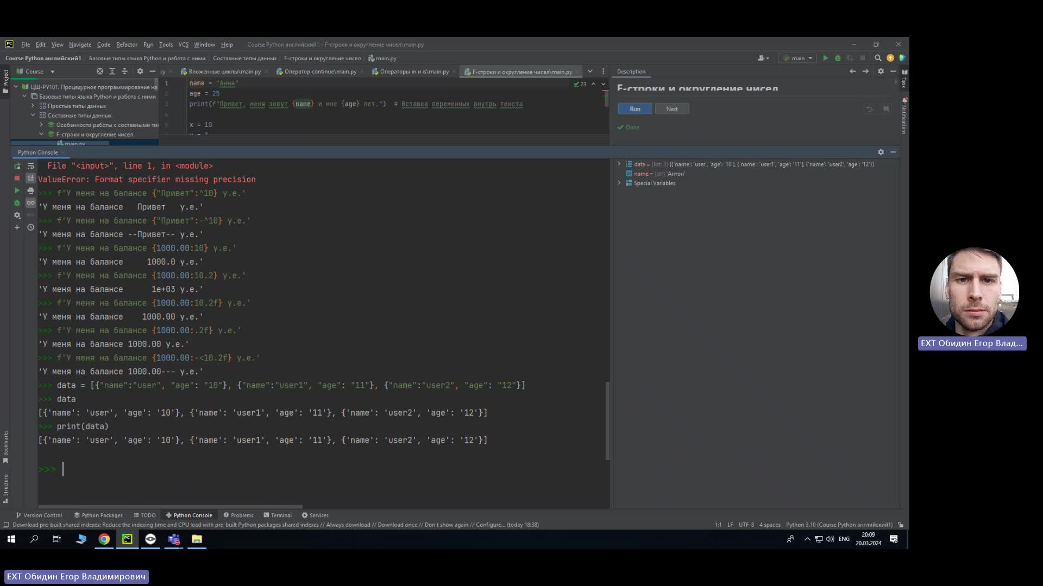Viewport: 1043px width, 586px height.
Task: Open Windows Start menu
Action: 11,539
